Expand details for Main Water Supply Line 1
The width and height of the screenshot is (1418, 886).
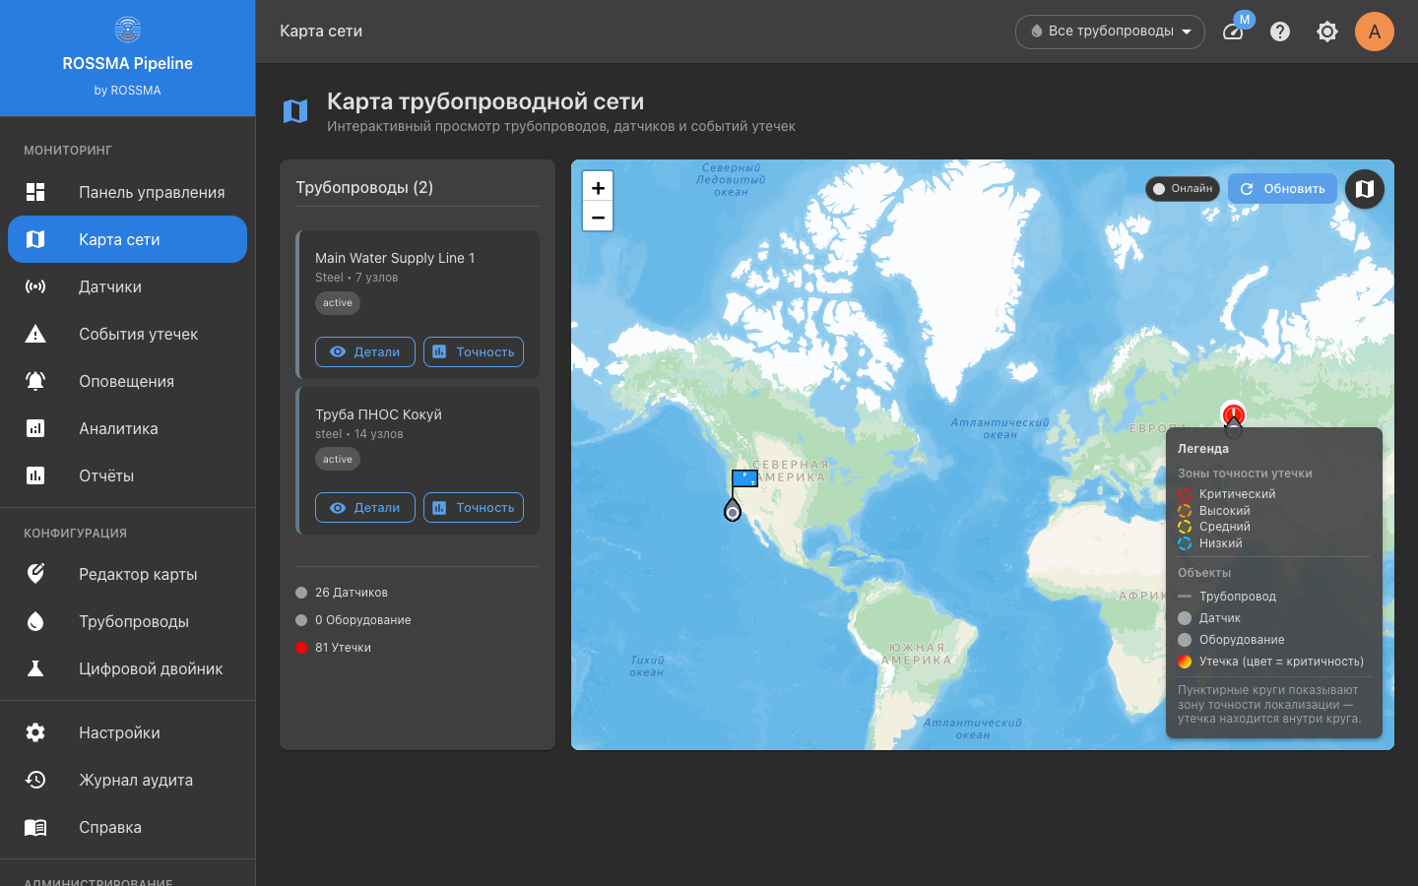pyautogui.click(x=364, y=351)
